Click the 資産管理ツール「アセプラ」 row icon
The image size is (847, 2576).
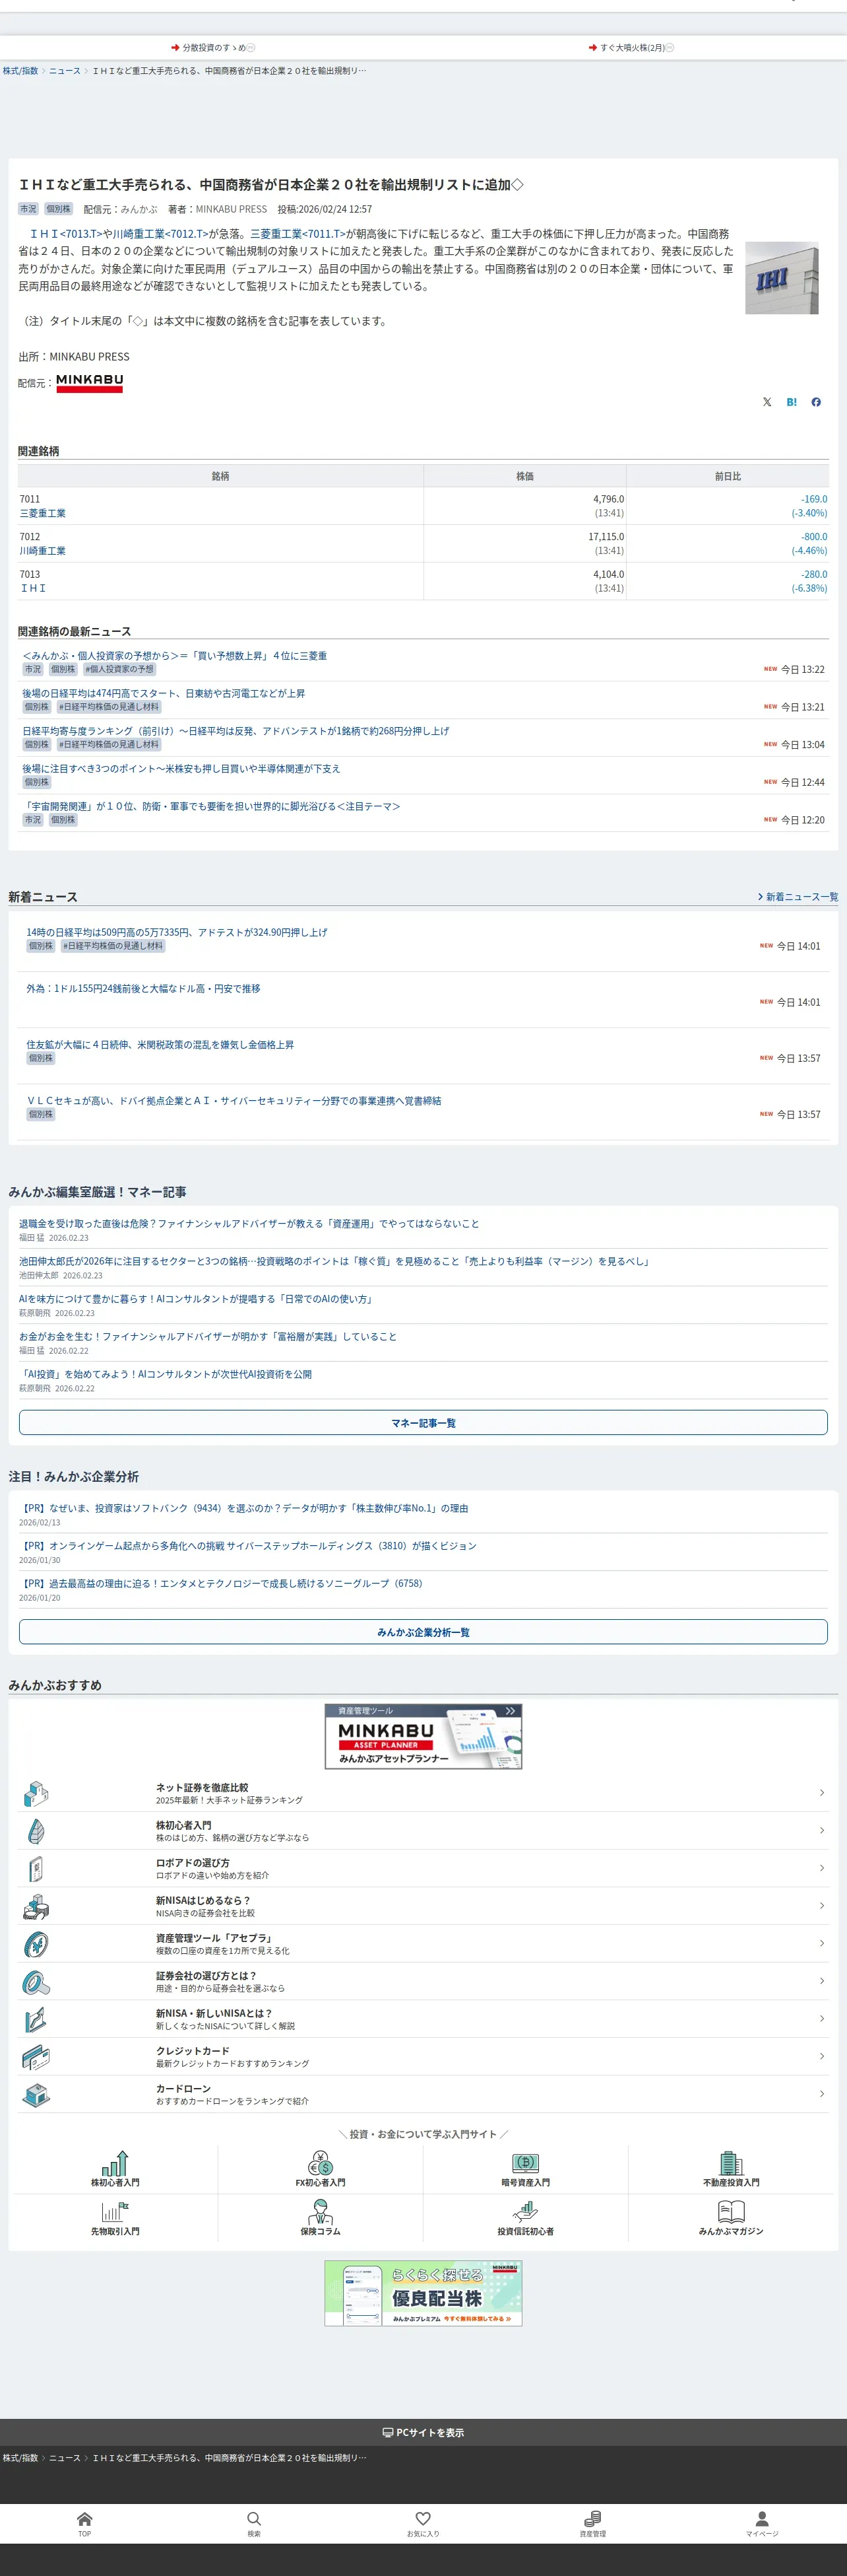36,1943
